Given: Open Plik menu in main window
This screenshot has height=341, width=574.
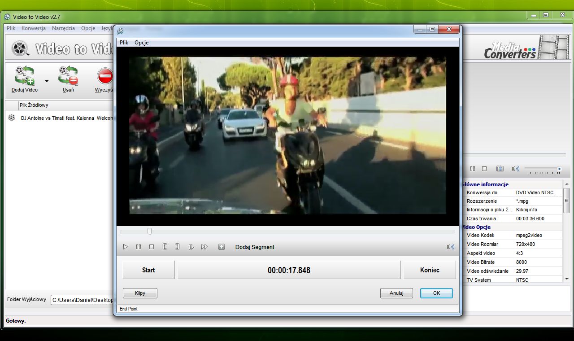Looking at the screenshot, I should click(x=11, y=28).
